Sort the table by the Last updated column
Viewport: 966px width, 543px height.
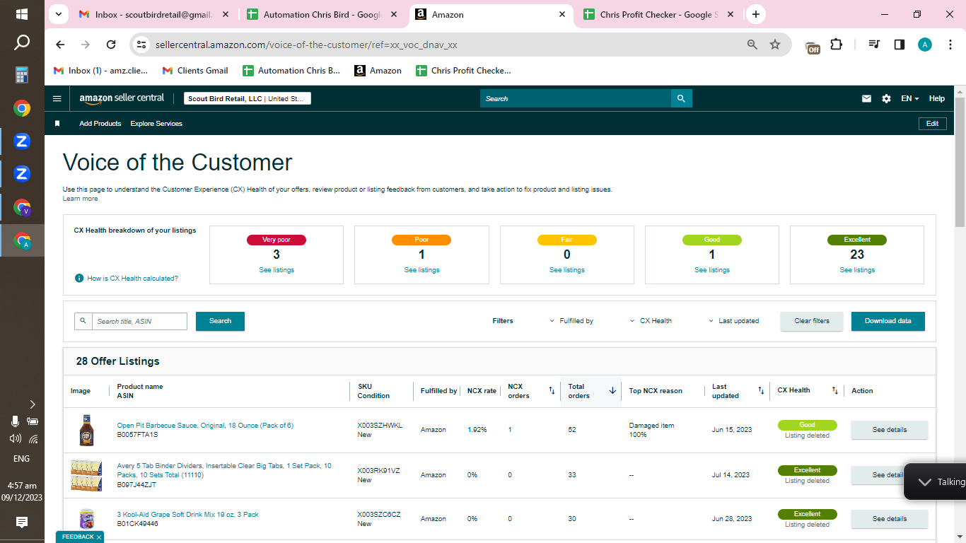pos(761,390)
